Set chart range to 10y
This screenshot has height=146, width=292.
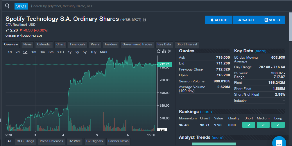93,52
